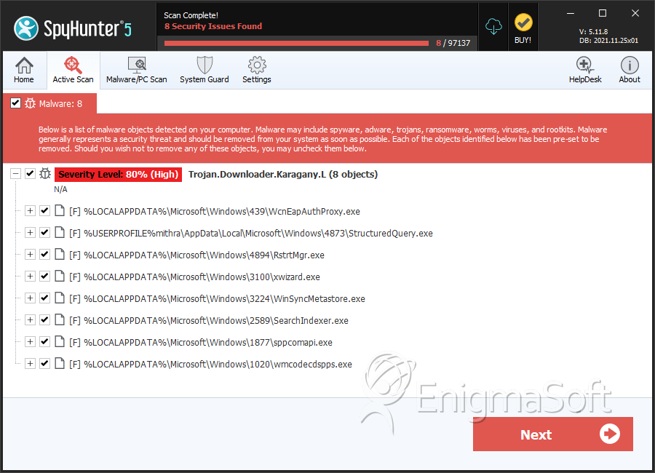Expand the StructuredQuery.exe entry details
Image resolution: width=655 pixels, height=473 pixels.
click(30, 232)
